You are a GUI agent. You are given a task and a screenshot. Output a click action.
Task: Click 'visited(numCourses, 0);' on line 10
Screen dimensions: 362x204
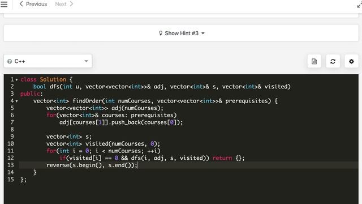(123, 143)
